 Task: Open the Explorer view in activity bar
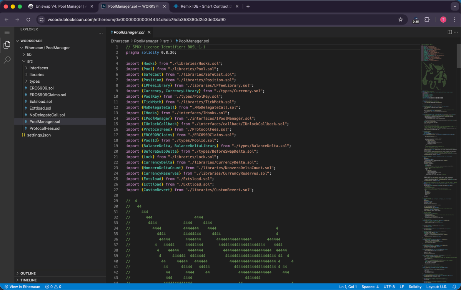[7, 45]
